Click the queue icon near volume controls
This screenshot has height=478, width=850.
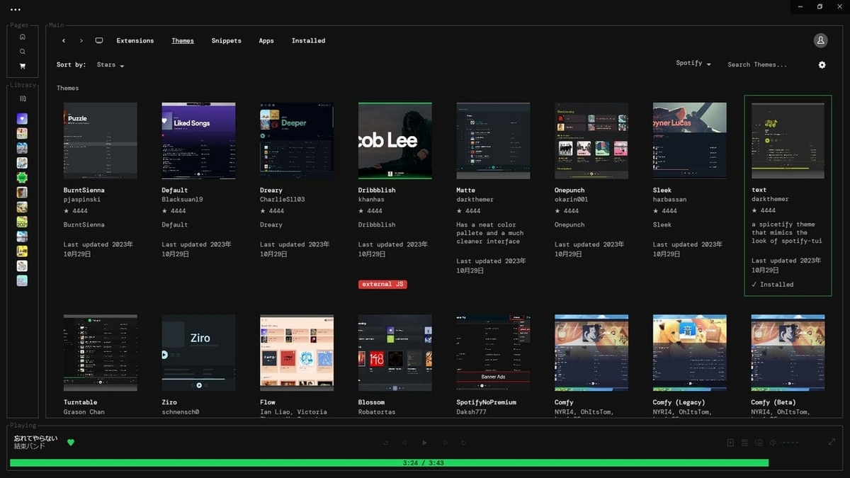(x=744, y=442)
